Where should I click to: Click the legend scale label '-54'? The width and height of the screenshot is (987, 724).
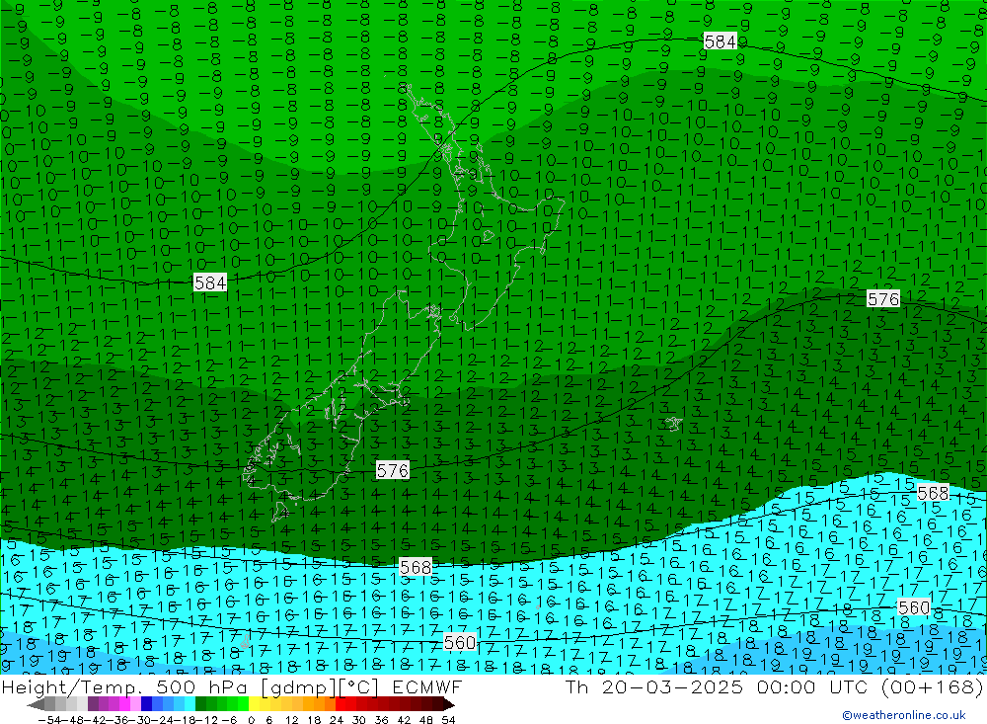tap(49, 720)
